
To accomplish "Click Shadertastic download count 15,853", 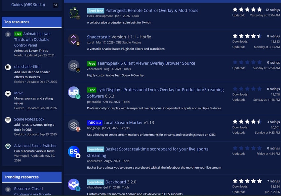I will [275, 42].
